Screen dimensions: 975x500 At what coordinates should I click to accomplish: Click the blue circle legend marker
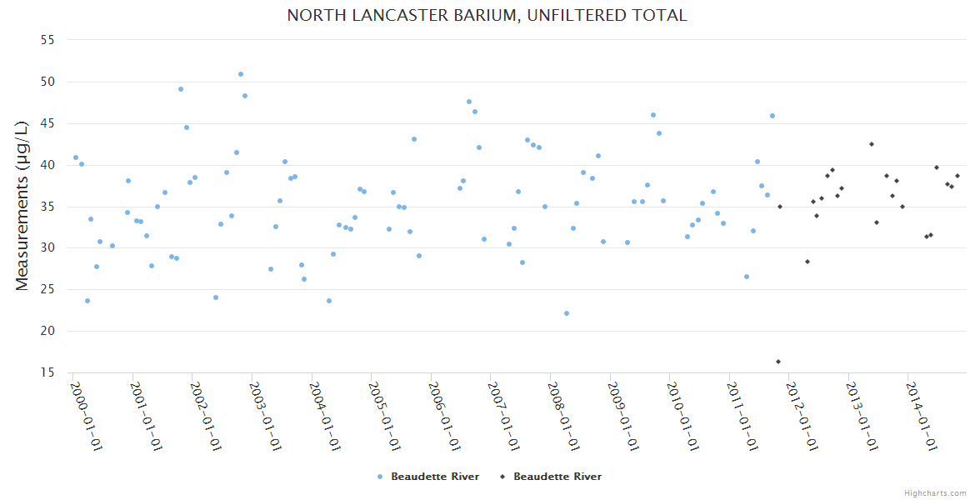(x=380, y=477)
